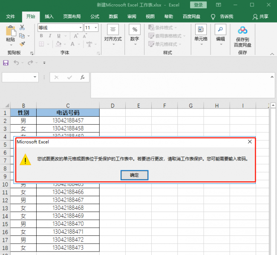Click the 电话号码 header cell

click(x=68, y=112)
